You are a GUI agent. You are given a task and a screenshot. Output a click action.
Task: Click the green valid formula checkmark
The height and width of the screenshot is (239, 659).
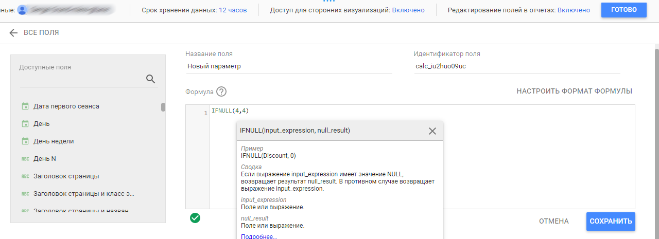(x=195, y=218)
